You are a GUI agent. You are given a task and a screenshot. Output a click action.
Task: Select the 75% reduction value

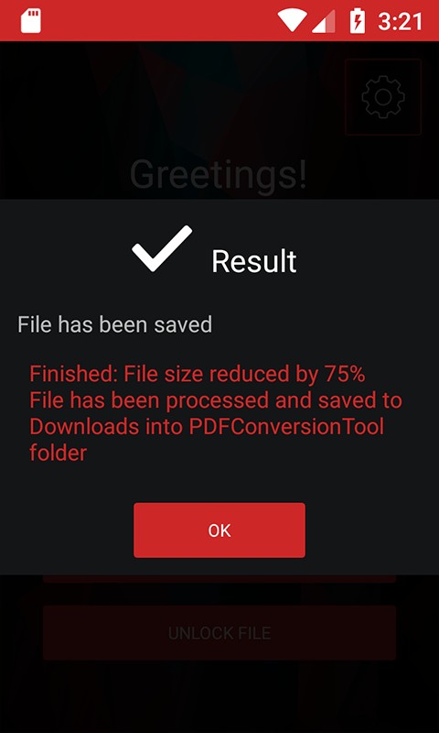[x=344, y=374]
